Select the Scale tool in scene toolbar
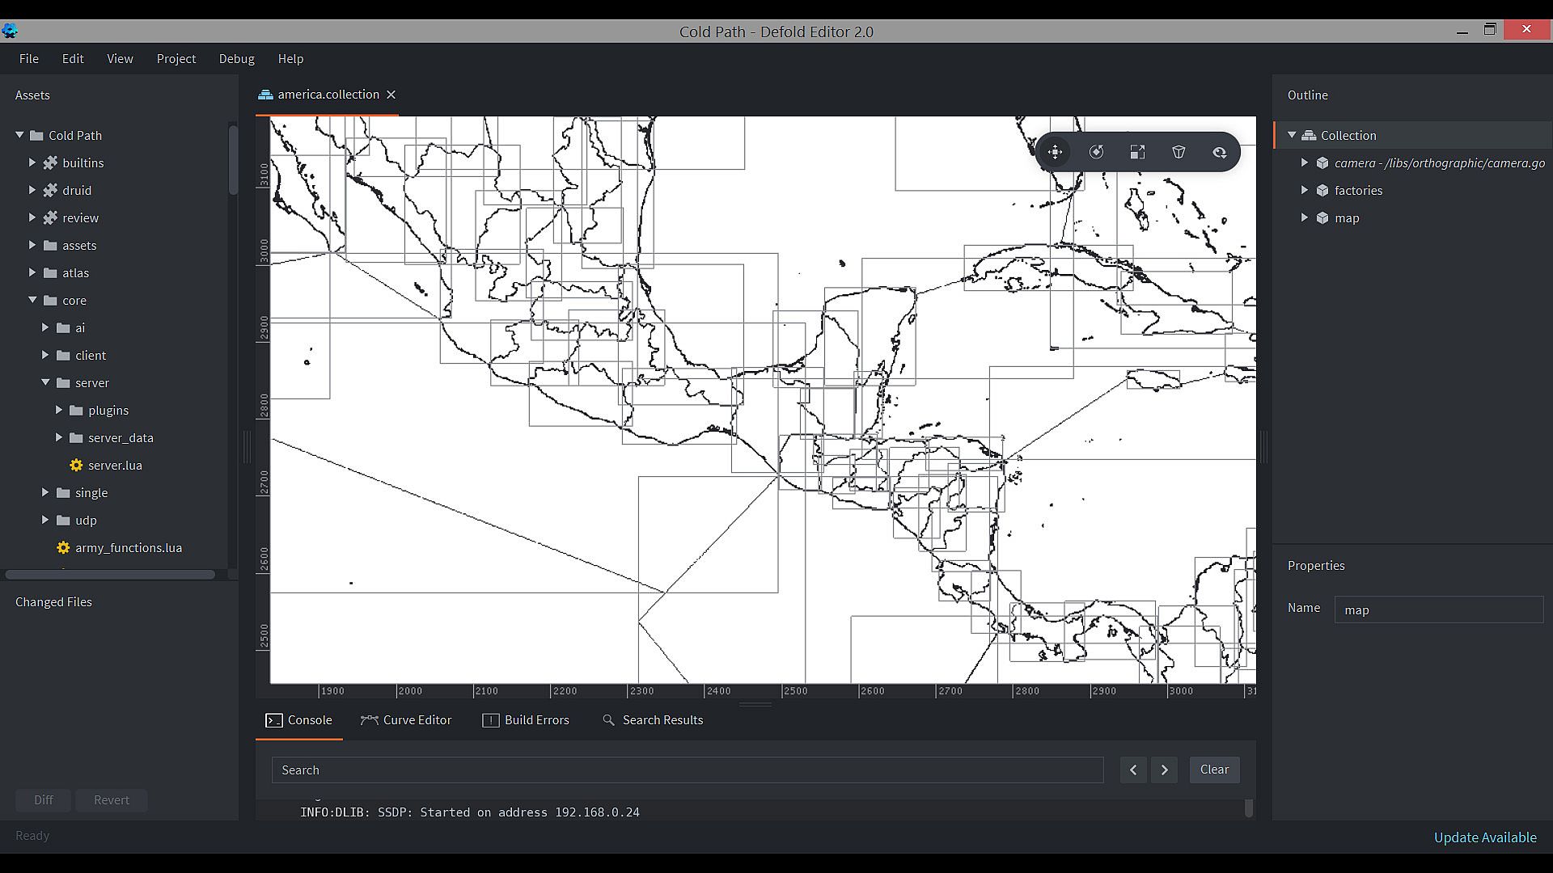1553x873 pixels. point(1137,152)
